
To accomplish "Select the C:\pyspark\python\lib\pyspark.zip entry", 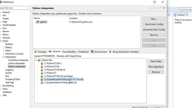I will pos(61,82).
